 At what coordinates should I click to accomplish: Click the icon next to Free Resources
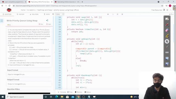point(164,10)
